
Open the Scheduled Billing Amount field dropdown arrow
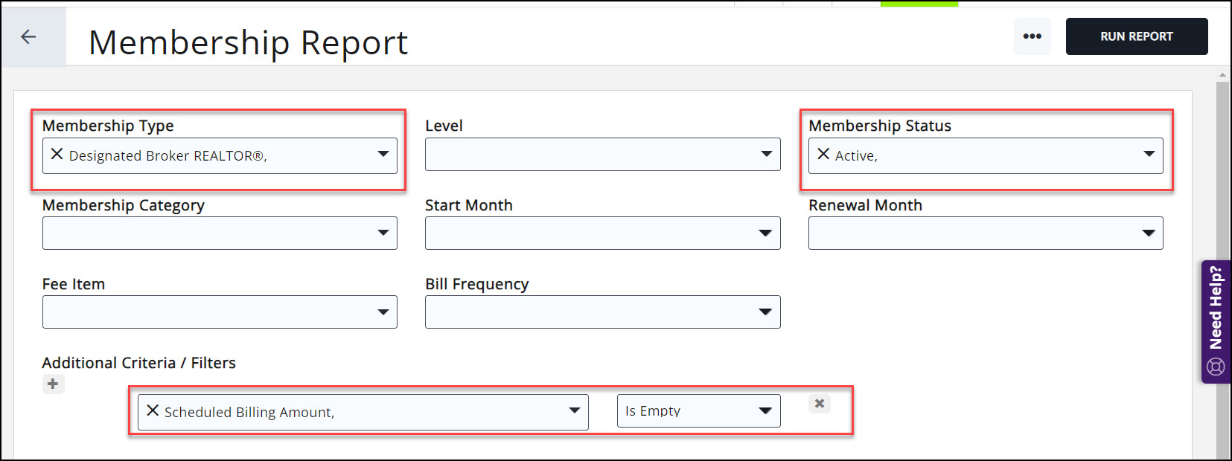574,411
